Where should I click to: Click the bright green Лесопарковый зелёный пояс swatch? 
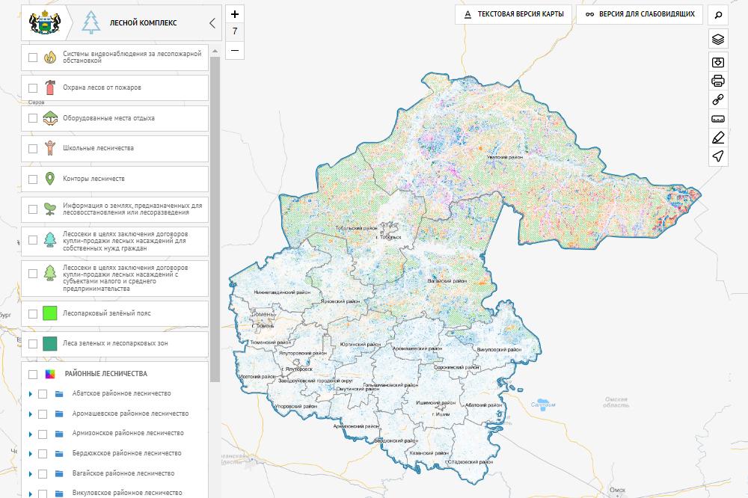50,313
